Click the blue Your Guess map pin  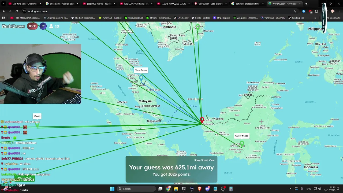[141, 79]
